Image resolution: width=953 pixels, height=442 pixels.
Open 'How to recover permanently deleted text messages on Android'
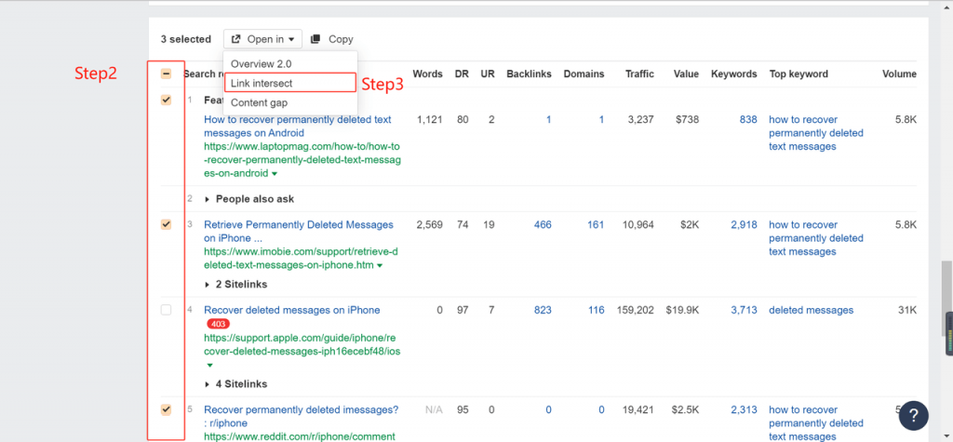pos(298,127)
